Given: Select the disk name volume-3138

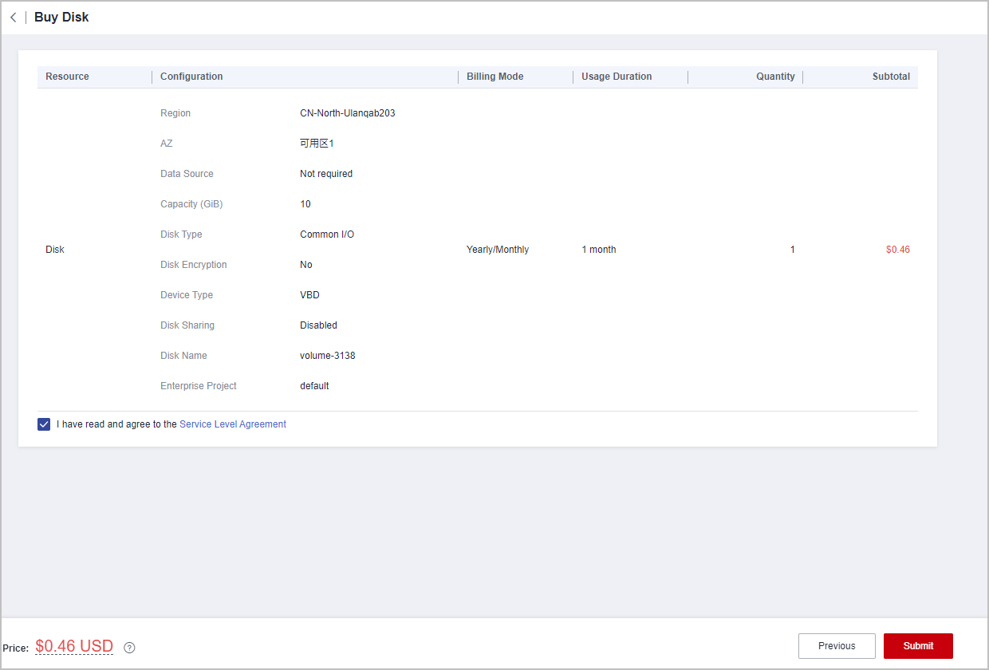Looking at the screenshot, I should [x=327, y=356].
